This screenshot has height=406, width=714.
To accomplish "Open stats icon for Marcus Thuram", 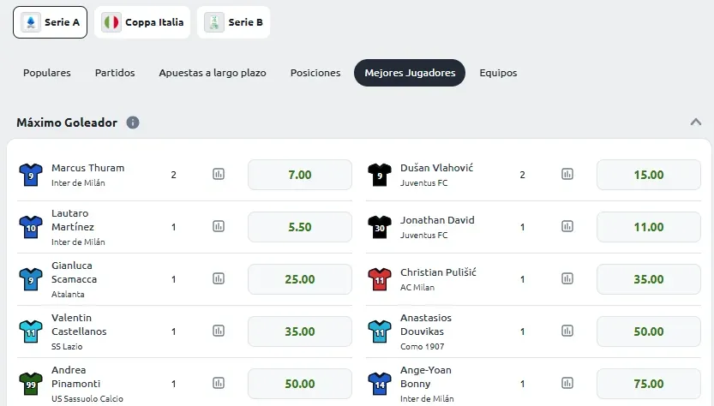I will coord(219,174).
